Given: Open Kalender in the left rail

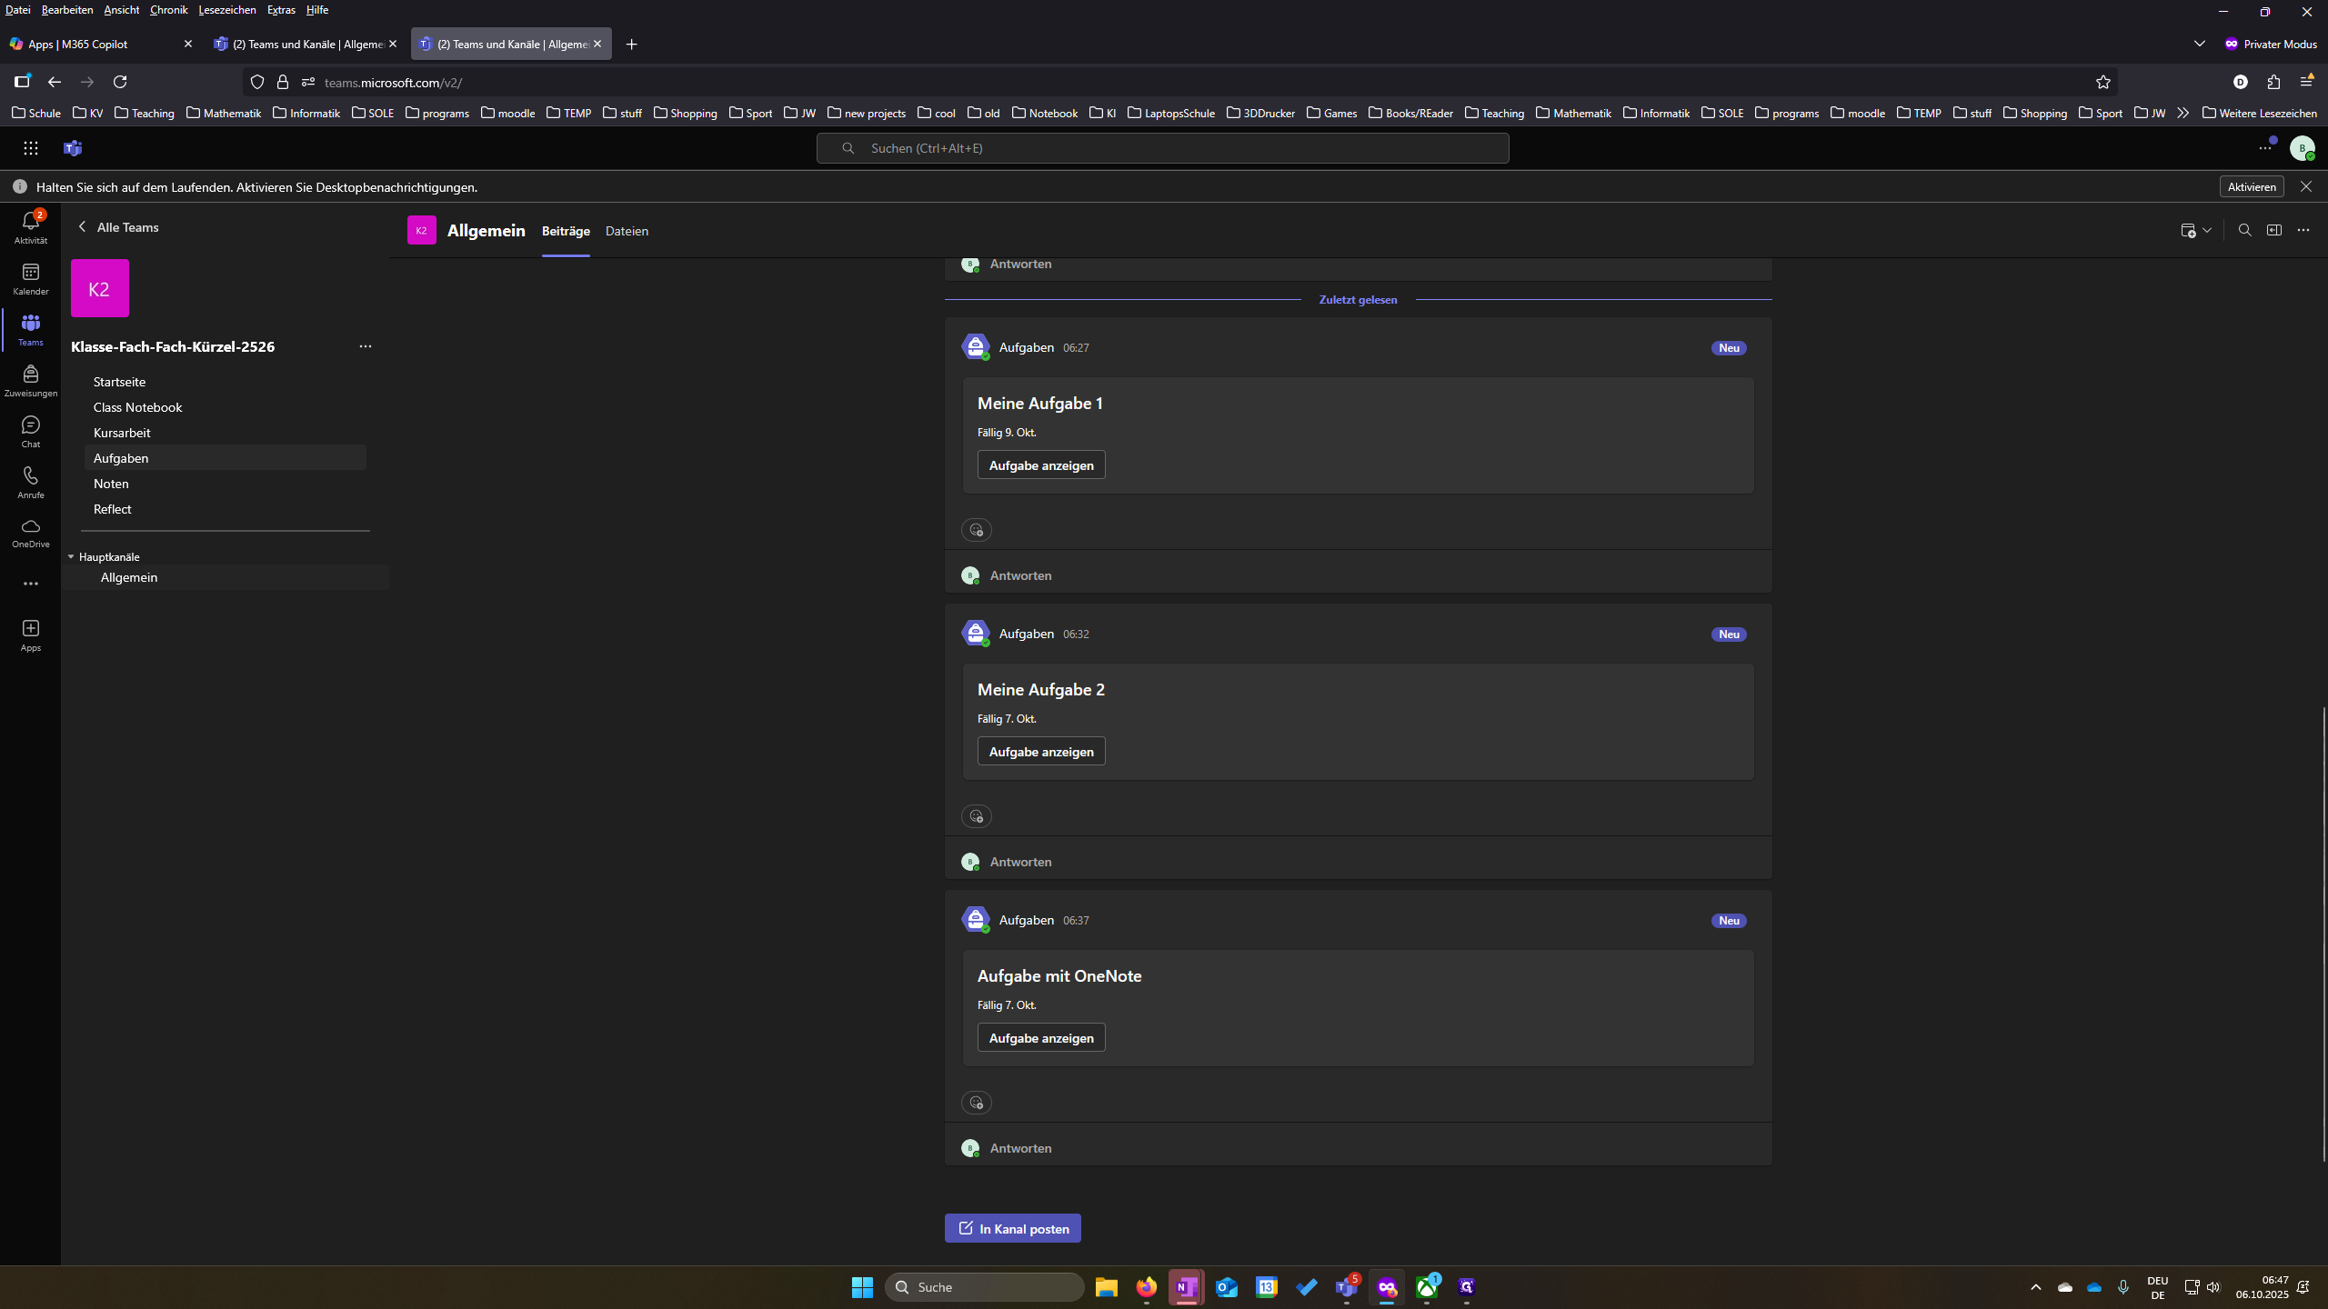Looking at the screenshot, I should point(31,279).
